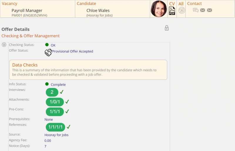Viewport: 235px width, 151px height.
Task: Open the chat bubbles icon under Contact
Action: [196, 10]
